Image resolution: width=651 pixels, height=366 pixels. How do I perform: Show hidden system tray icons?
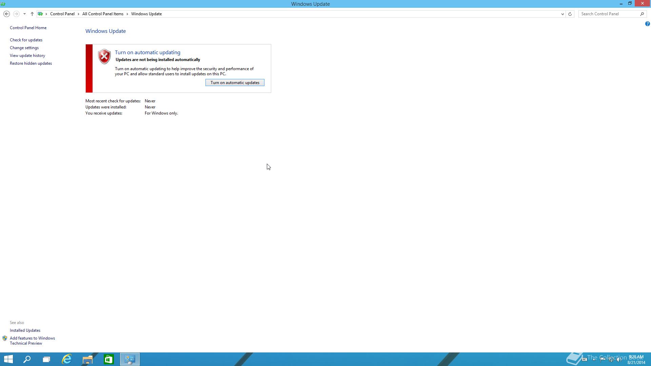pos(594,360)
